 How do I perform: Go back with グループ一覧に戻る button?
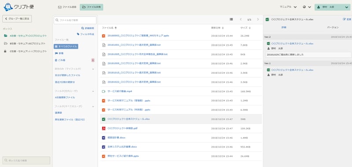17,19
